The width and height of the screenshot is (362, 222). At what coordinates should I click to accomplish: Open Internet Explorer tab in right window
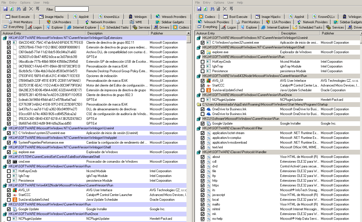275,27
